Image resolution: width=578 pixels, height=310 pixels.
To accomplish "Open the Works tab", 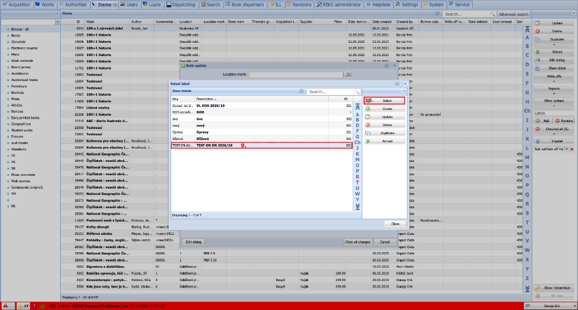I will pyautogui.click(x=45, y=5).
